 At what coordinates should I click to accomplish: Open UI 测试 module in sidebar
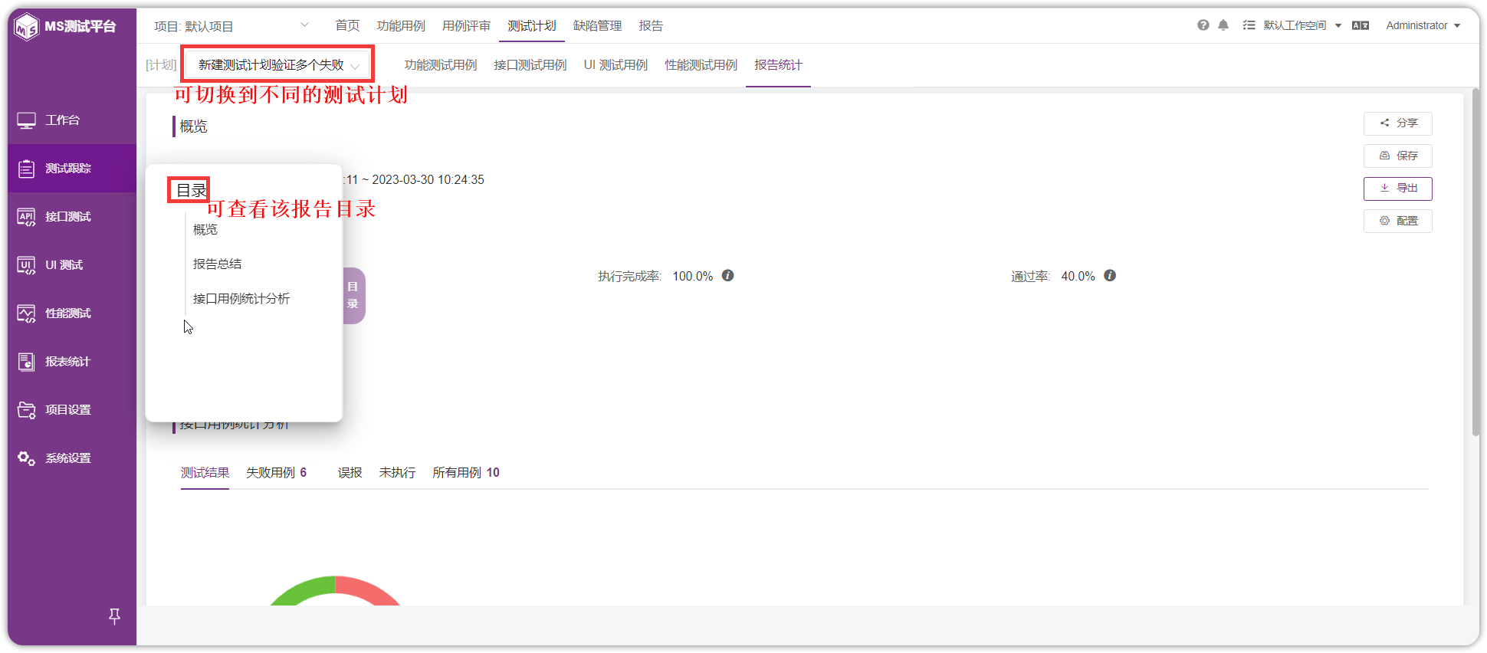click(72, 265)
